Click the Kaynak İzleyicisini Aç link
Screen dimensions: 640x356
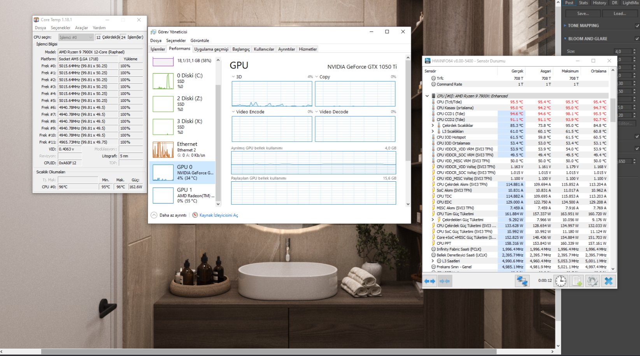[x=219, y=215]
